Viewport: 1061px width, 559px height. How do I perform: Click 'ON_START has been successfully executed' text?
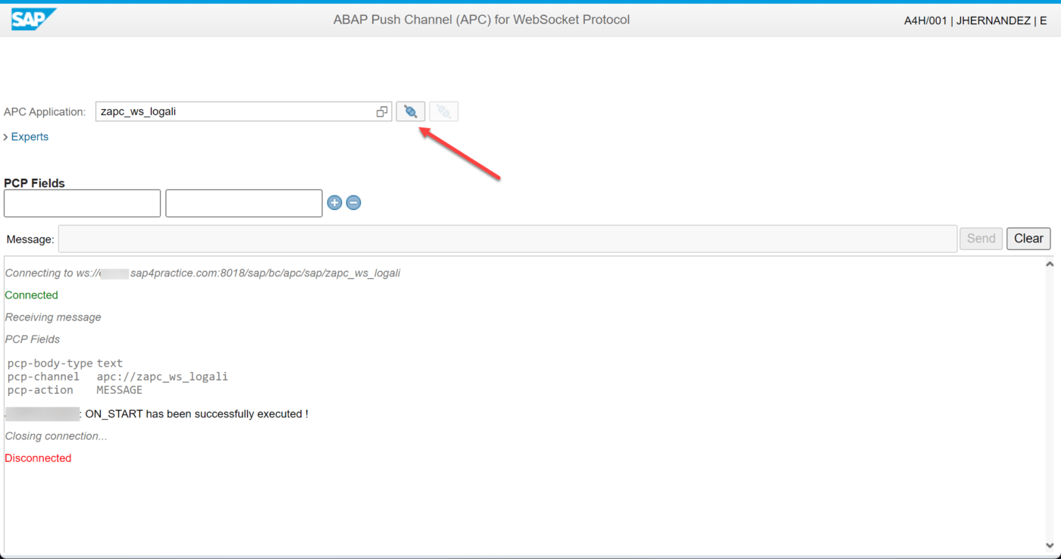(196, 414)
